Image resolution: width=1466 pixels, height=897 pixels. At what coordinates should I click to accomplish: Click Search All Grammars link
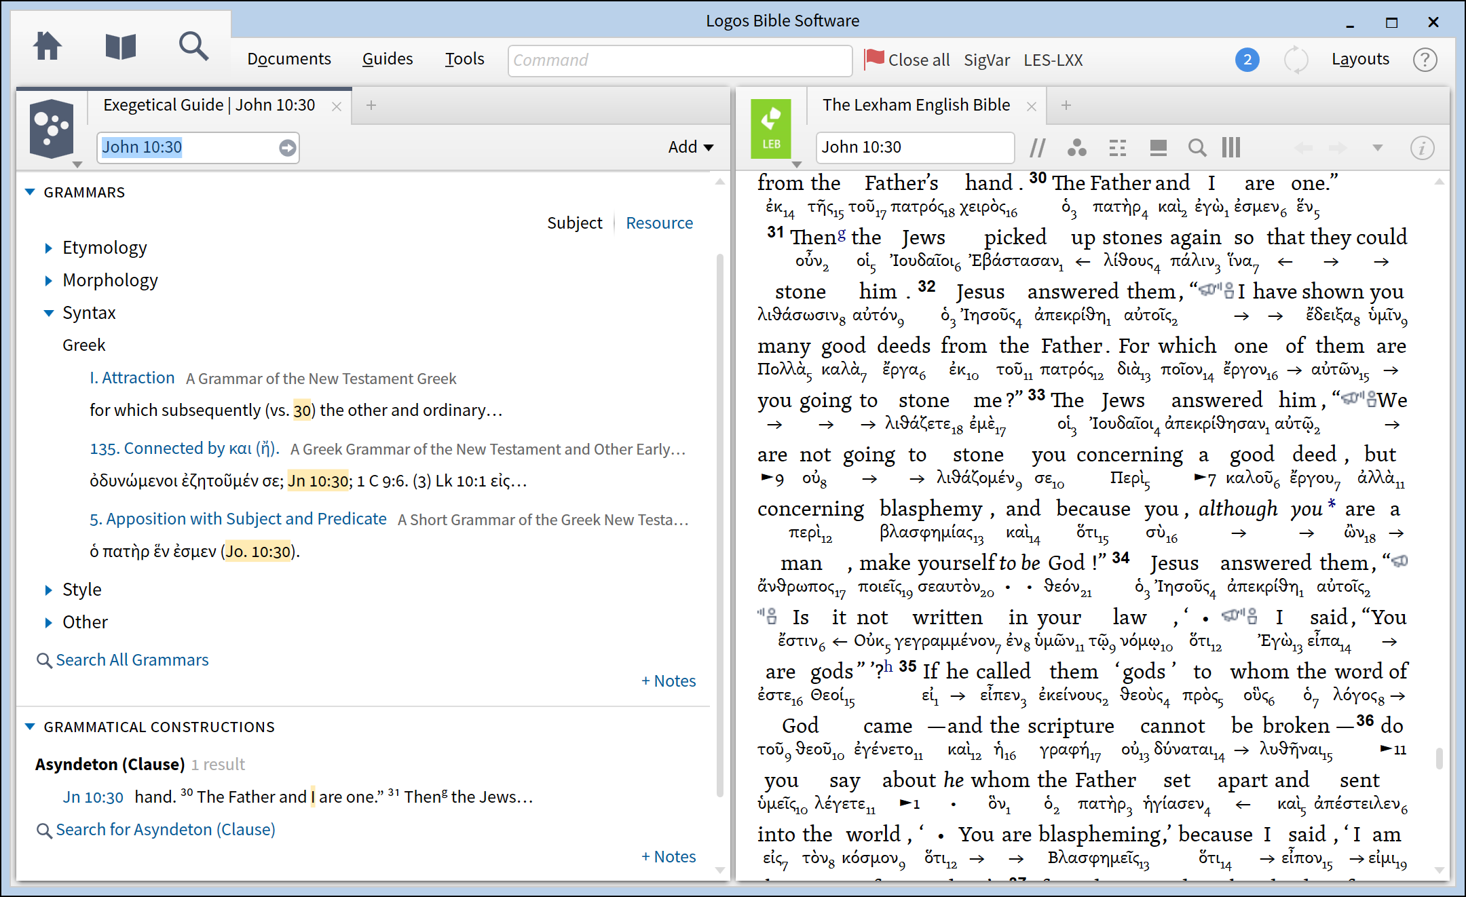pos(132,660)
